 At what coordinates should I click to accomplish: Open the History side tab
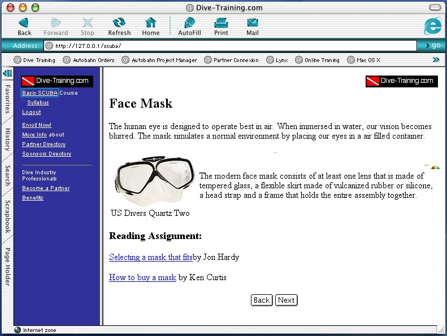[x=8, y=139]
